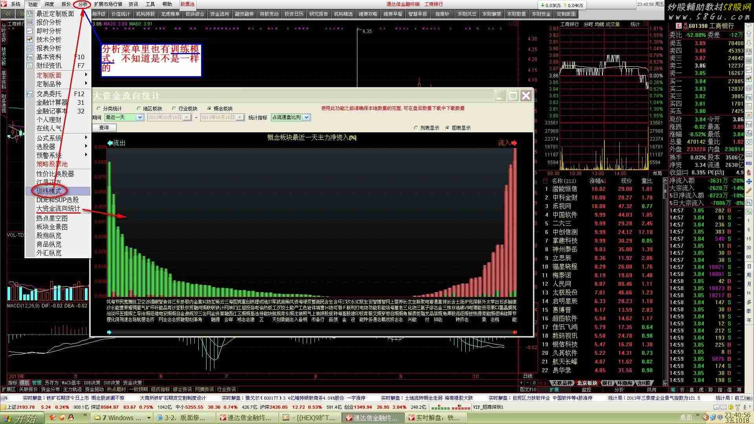Screen dimensions: 754x424
Task: Open the start date picker dropdown
Action: point(187,117)
